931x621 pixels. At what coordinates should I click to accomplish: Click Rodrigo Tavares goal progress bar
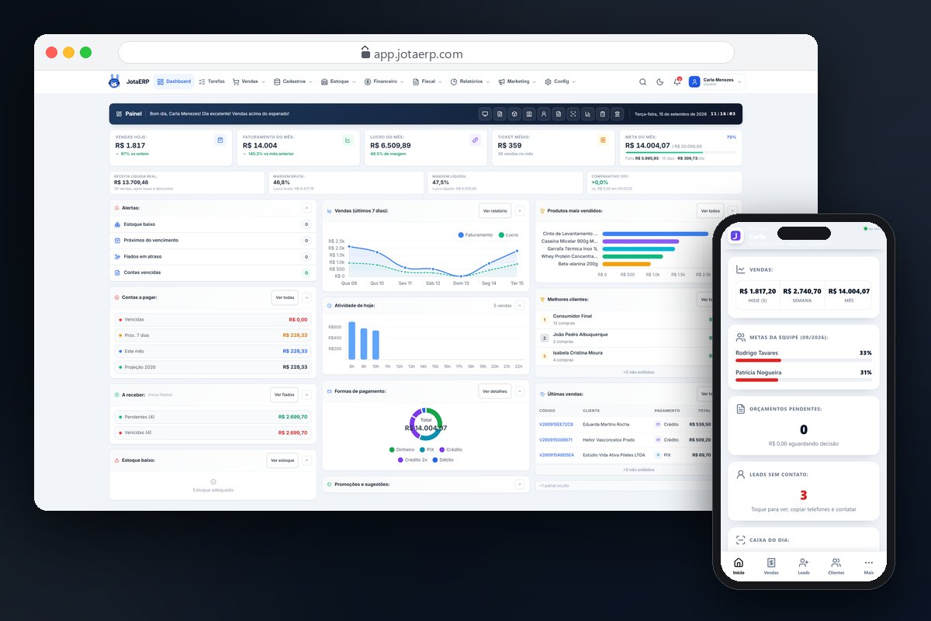pos(803,360)
